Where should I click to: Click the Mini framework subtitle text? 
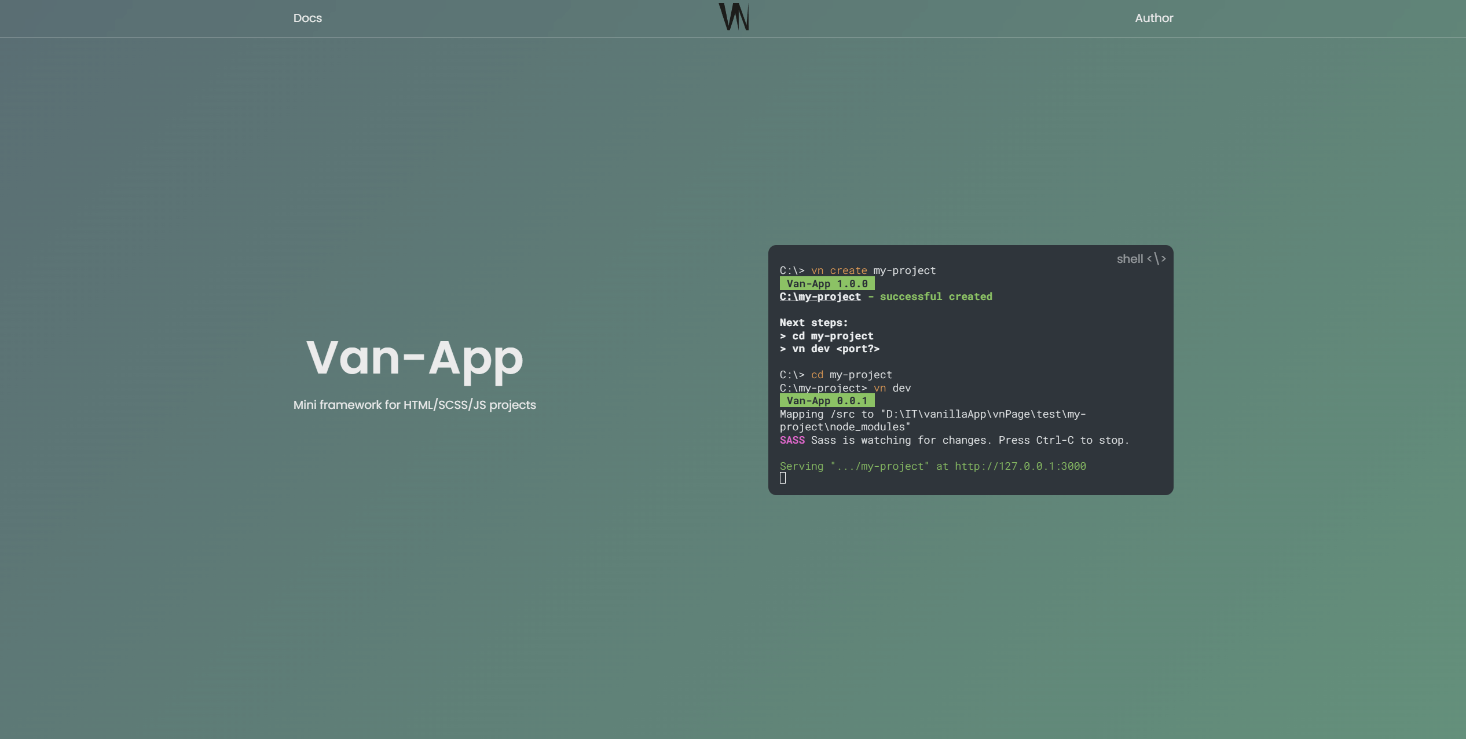pos(415,405)
